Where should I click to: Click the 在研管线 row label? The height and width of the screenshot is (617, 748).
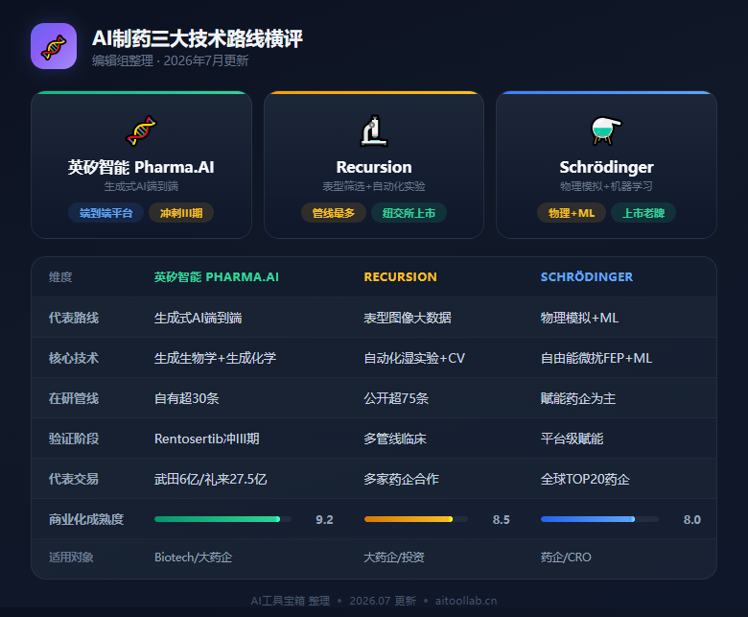pyautogui.click(x=74, y=398)
